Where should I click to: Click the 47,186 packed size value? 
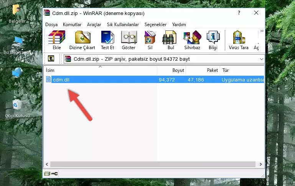tap(196, 80)
